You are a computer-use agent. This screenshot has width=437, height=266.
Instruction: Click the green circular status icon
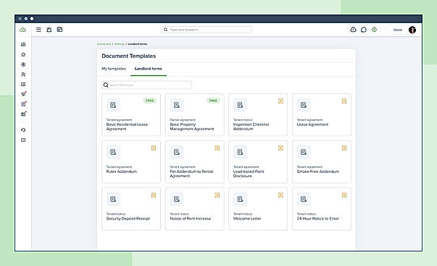[374, 30]
